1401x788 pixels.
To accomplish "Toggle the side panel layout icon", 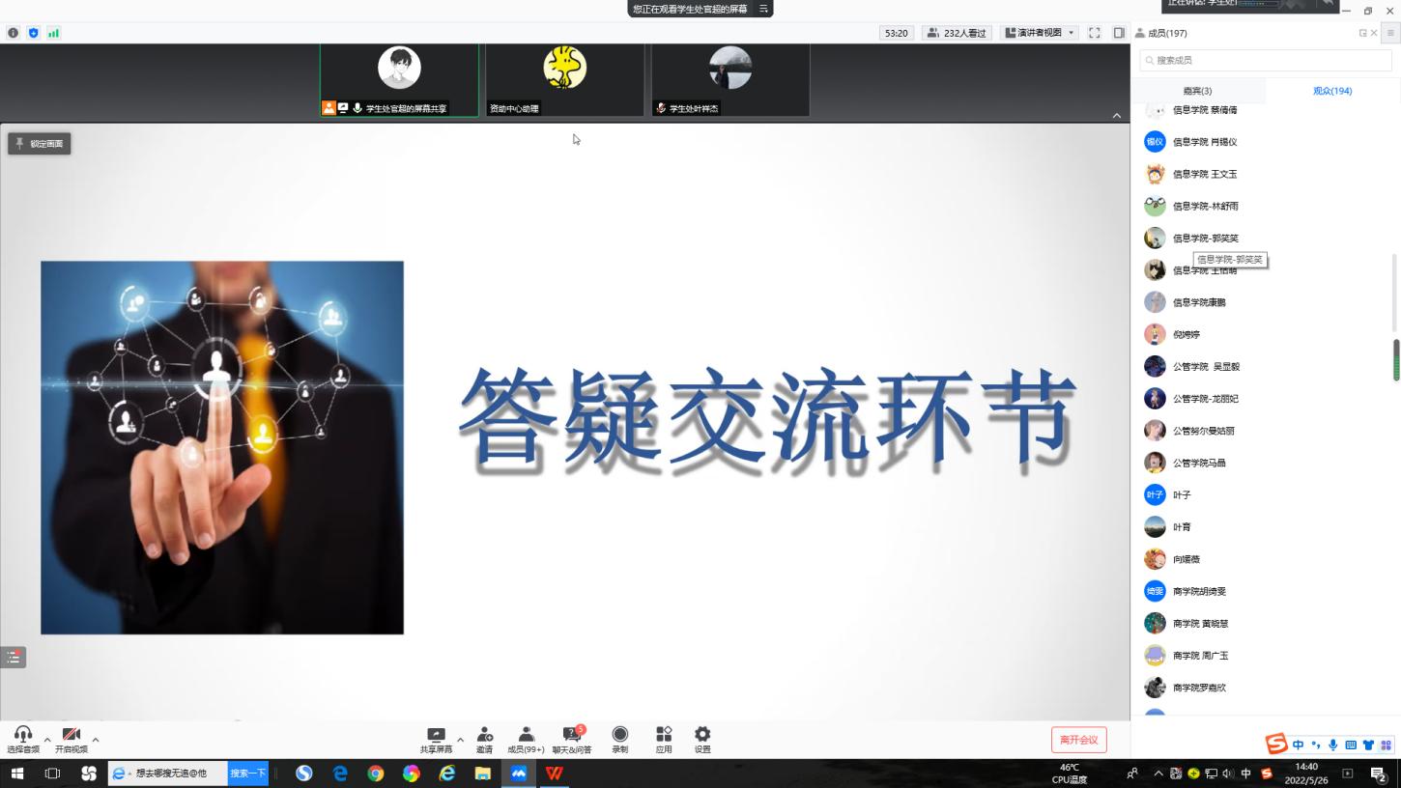I will pyautogui.click(x=1119, y=33).
